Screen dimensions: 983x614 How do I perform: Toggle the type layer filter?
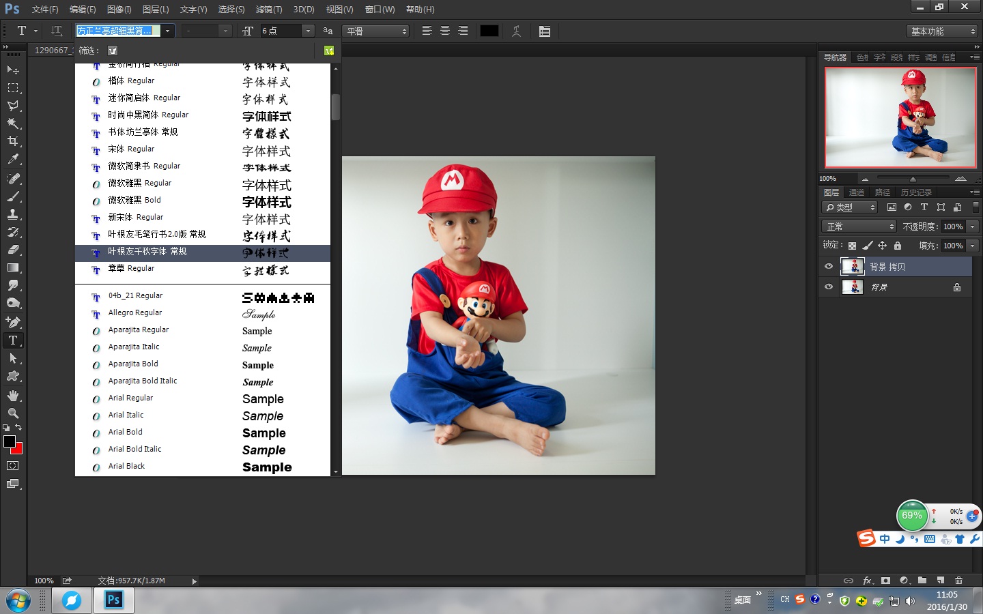[924, 207]
